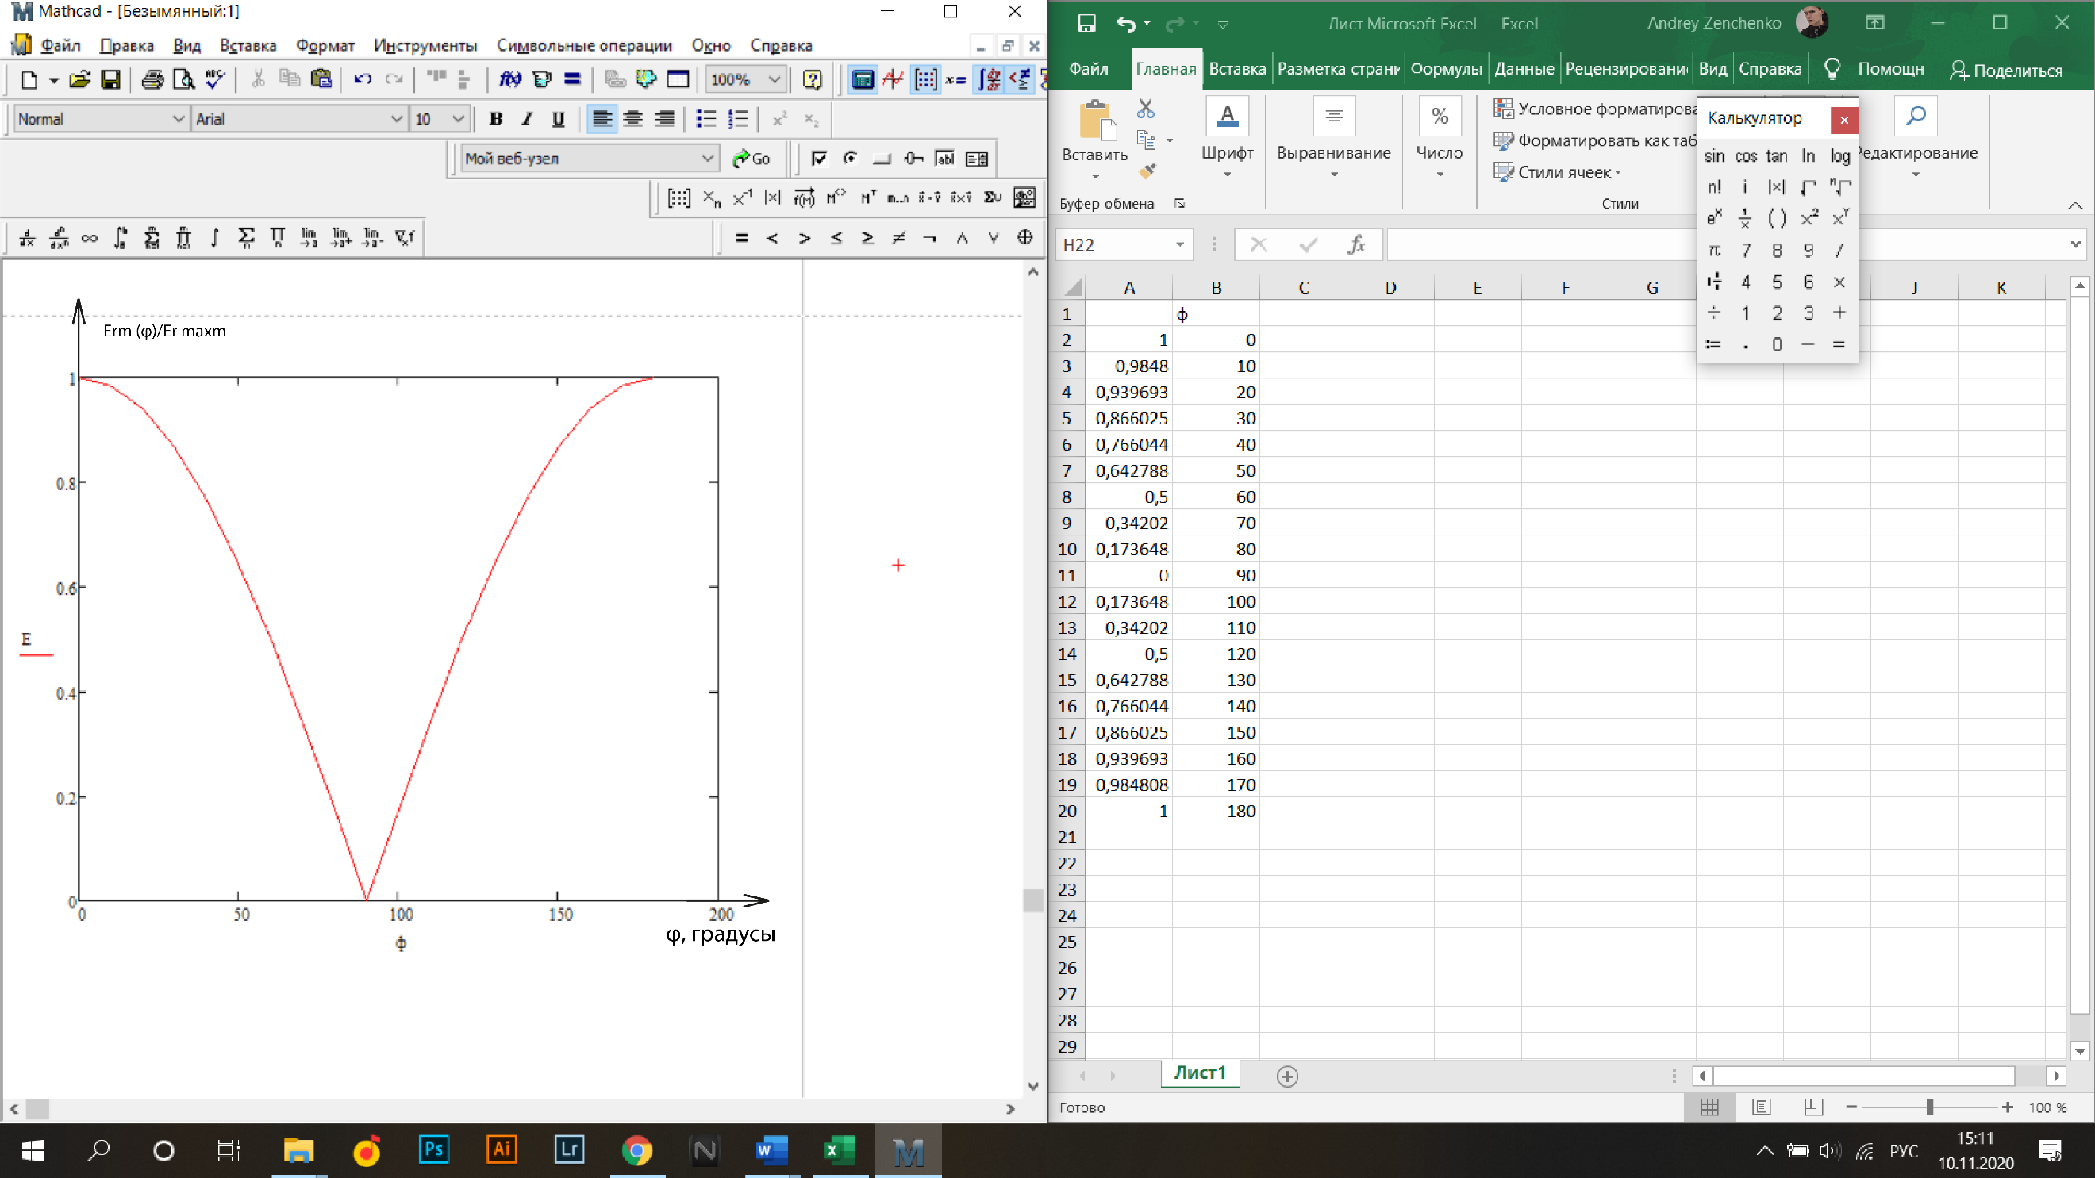
Task: Click the factorial n! button in the Calculator palette
Action: point(1714,187)
